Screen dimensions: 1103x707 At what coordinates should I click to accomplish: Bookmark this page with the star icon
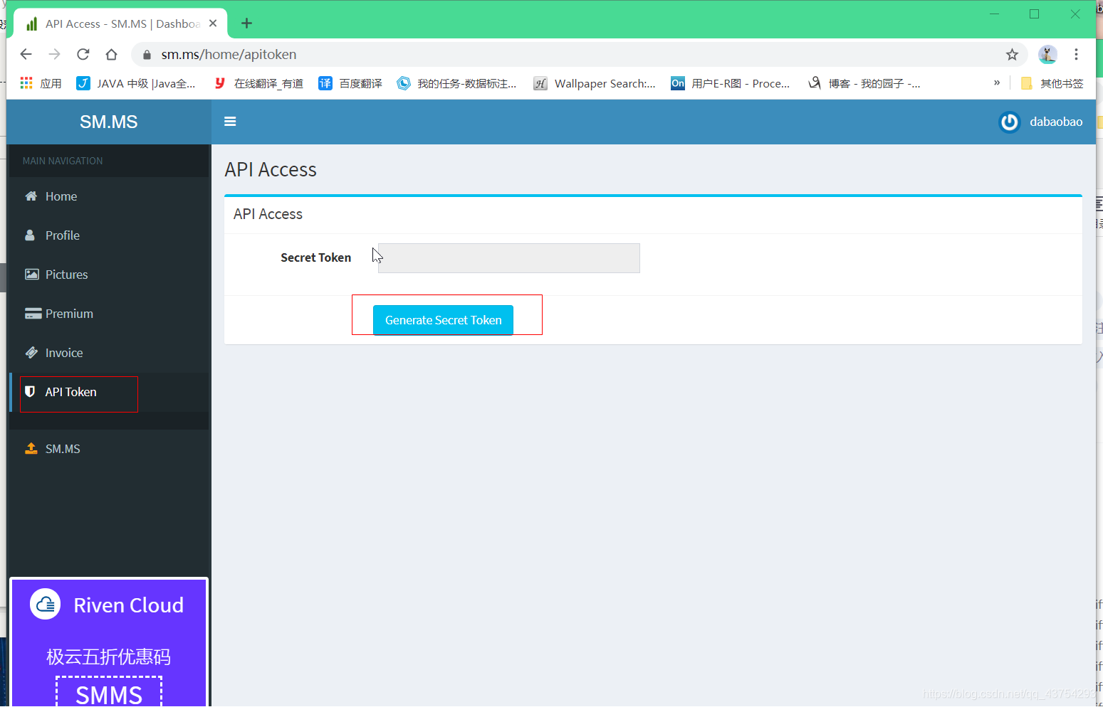tap(1012, 54)
